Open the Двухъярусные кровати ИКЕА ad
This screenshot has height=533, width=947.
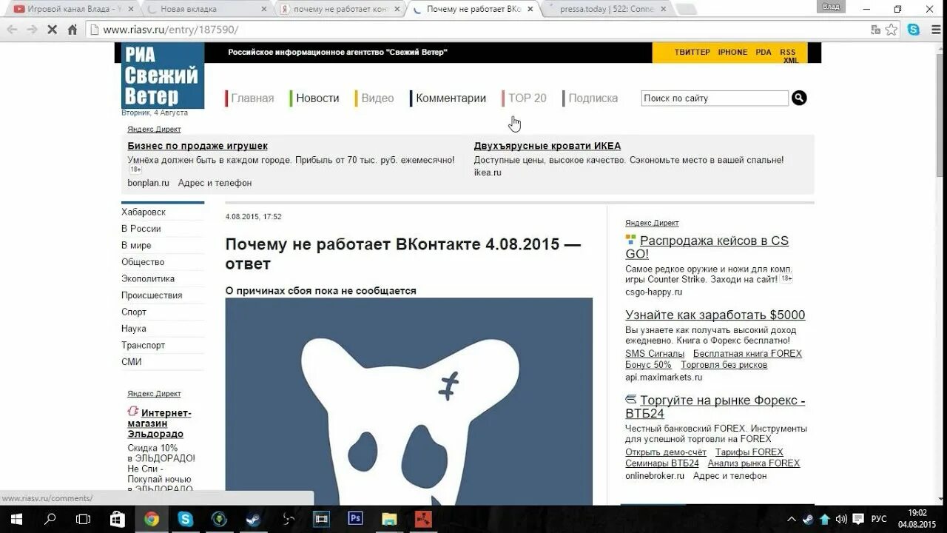547,146
